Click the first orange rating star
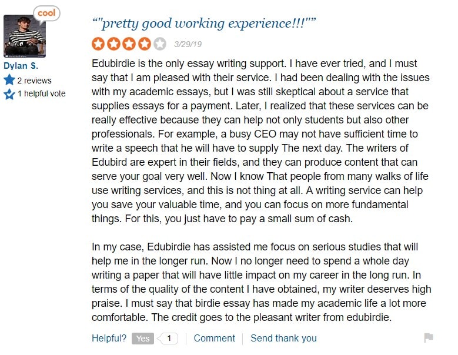The width and height of the screenshot is (458, 355). point(98,44)
